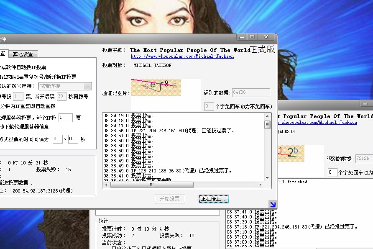Click the blue arrow icon at window corner
The width and height of the screenshot is (373, 249).
(x=273, y=204)
